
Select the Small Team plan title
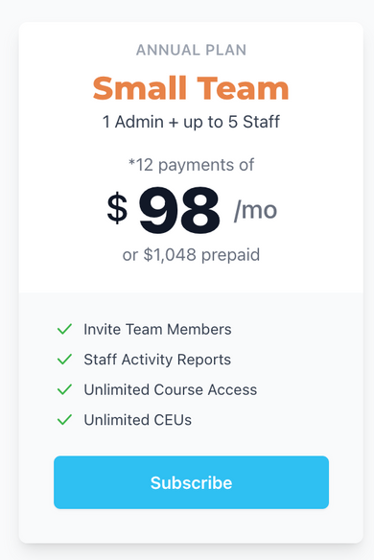(191, 88)
